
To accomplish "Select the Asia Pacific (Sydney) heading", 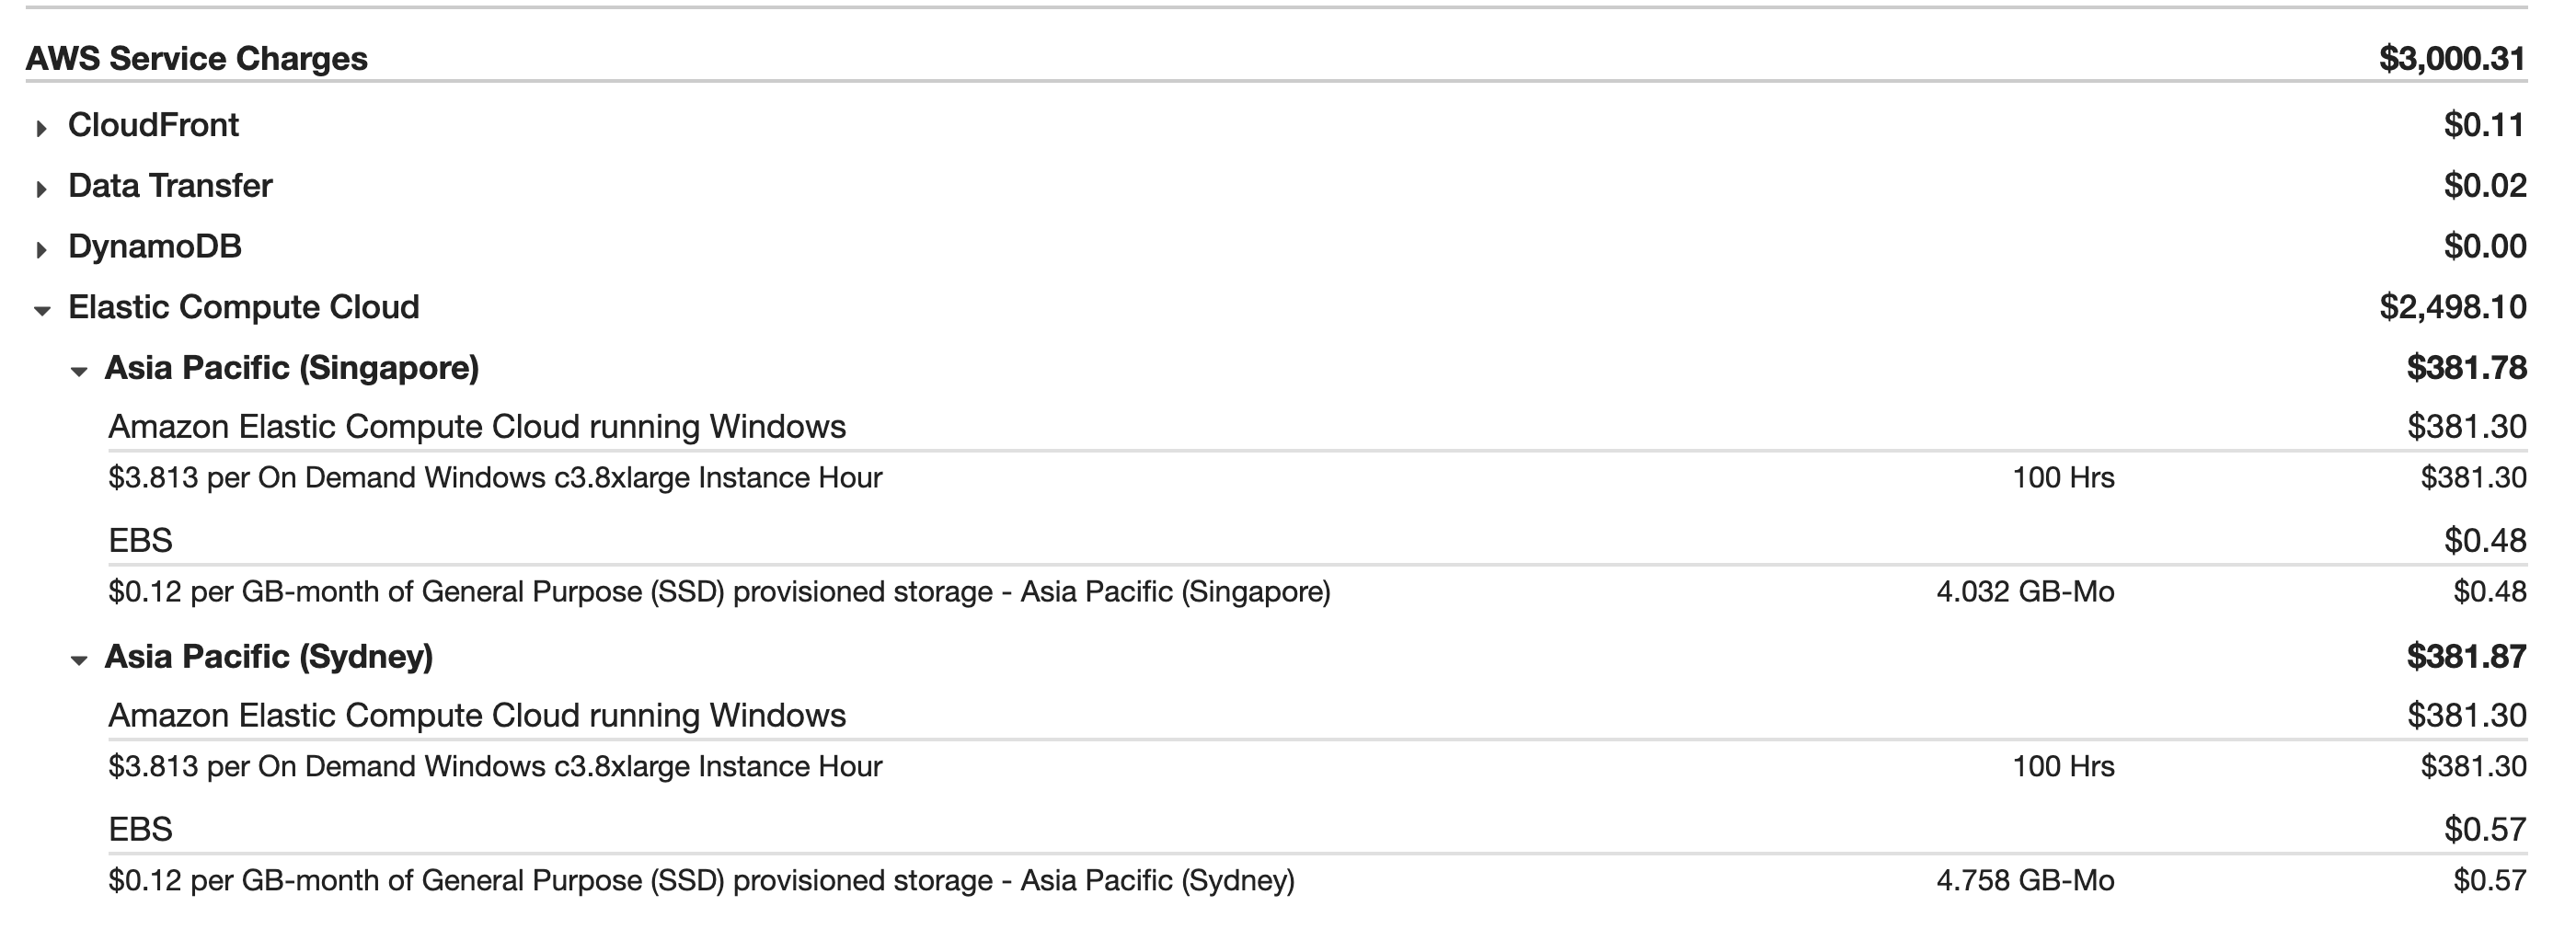I will [x=268, y=657].
